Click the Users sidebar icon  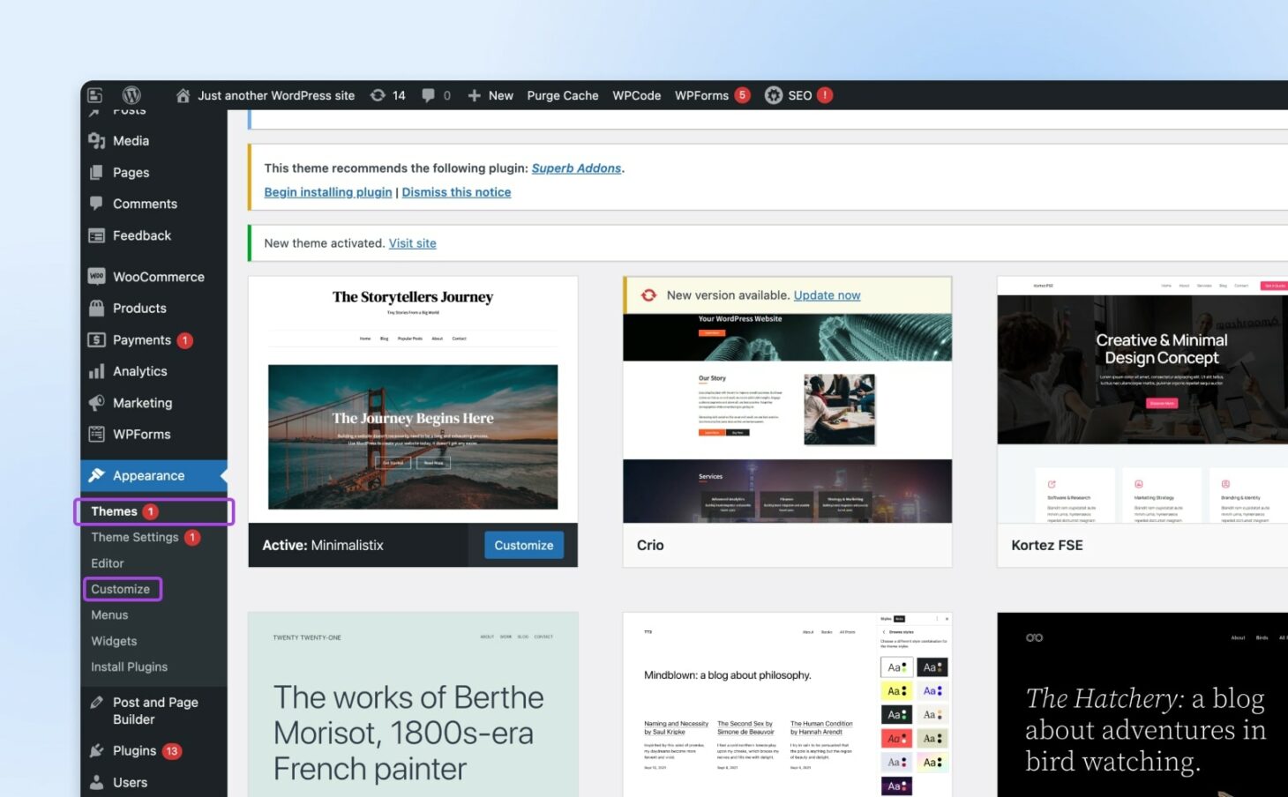click(x=97, y=782)
